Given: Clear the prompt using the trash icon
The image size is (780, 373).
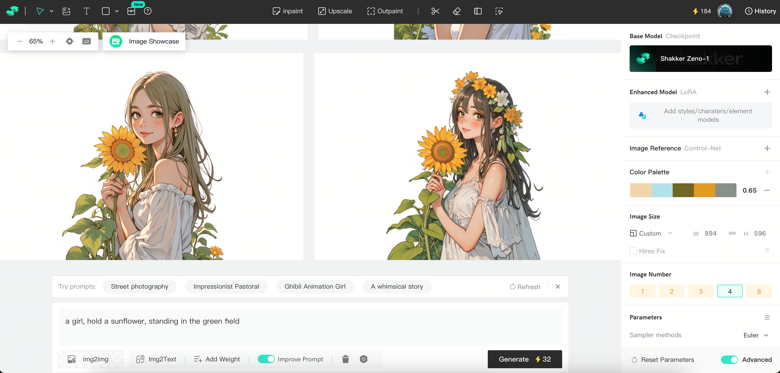Looking at the screenshot, I should coord(345,359).
